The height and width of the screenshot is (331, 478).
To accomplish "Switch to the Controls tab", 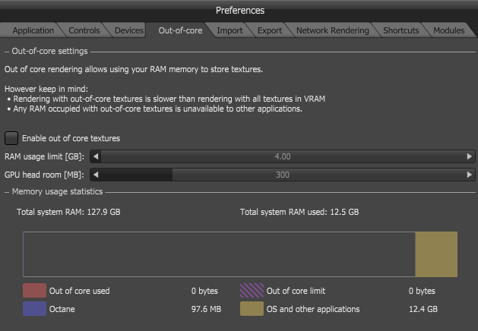I will click(x=84, y=30).
